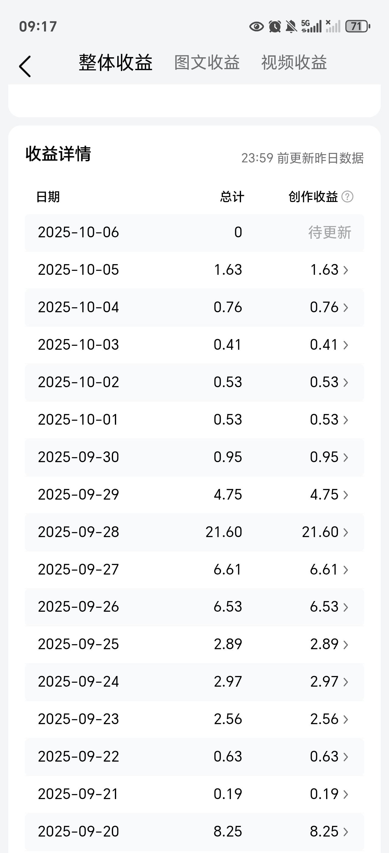Tap the muted bell status icon

(291, 27)
